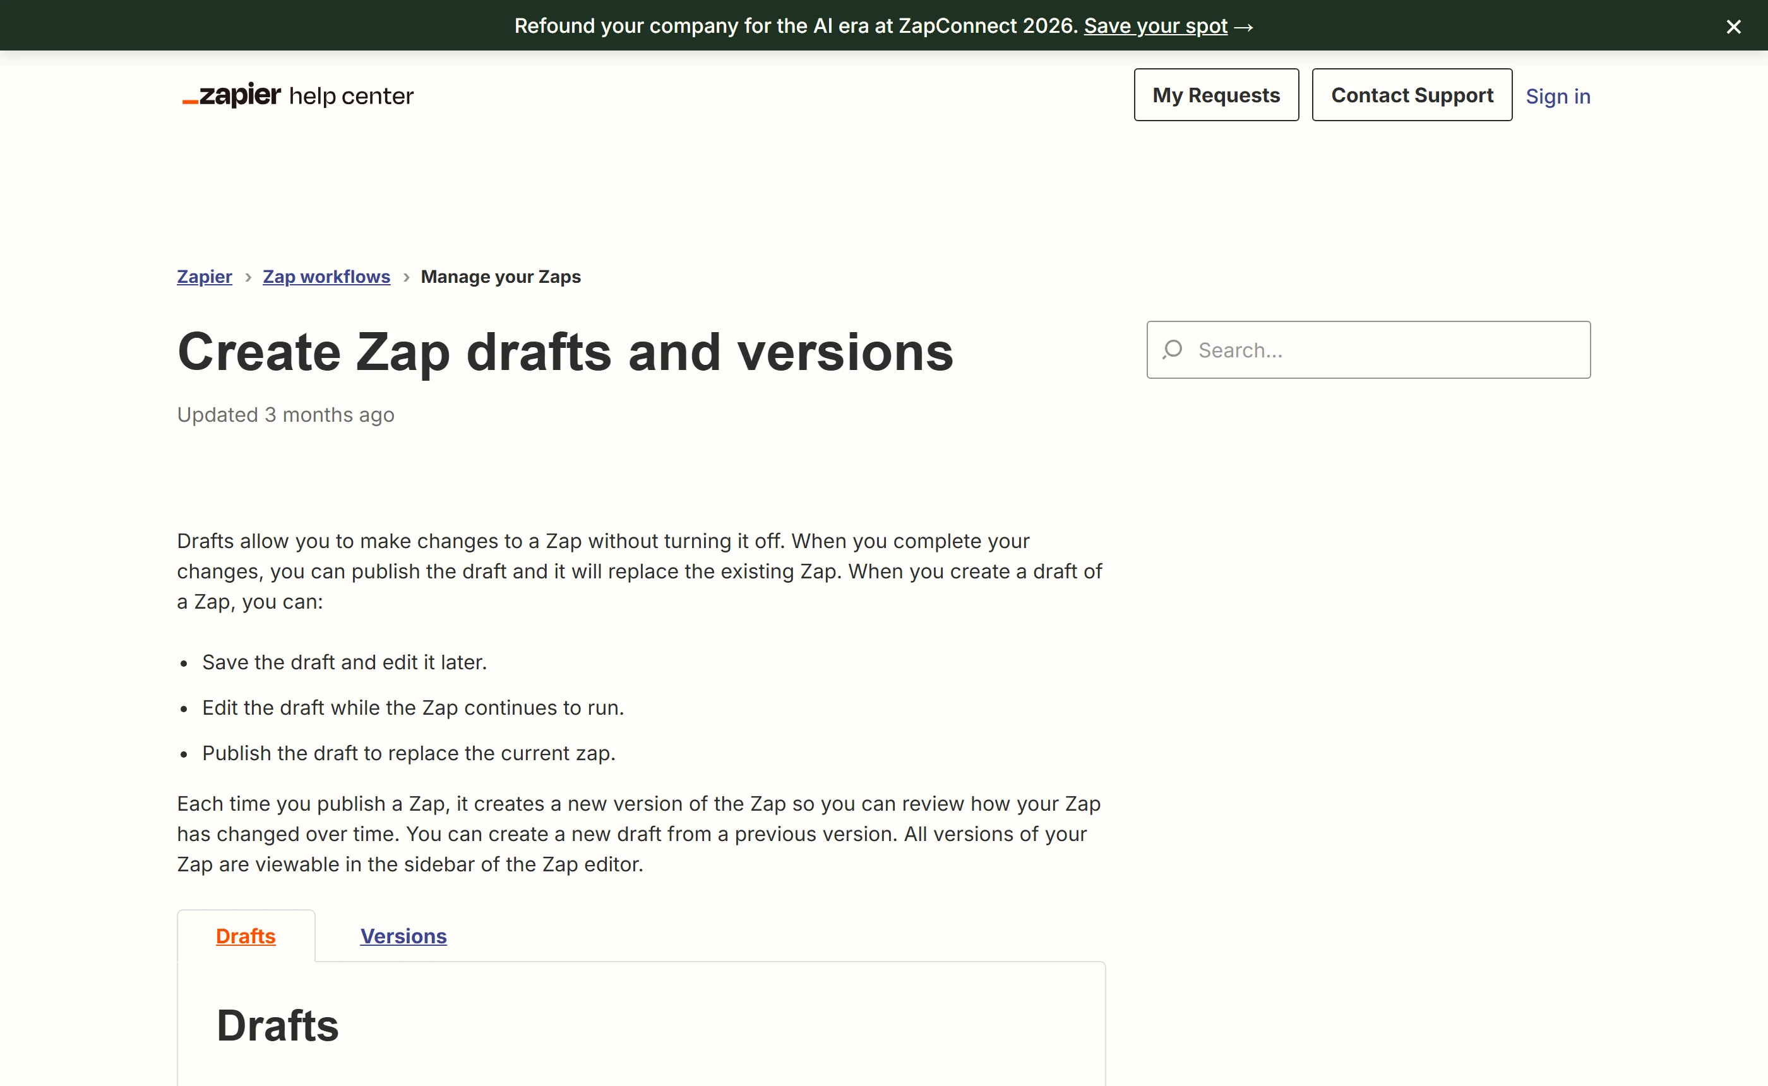Viewport: 1768px width, 1086px height.
Task: Follow the Zapier breadcrumb link
Action: (x=205, y=277)
